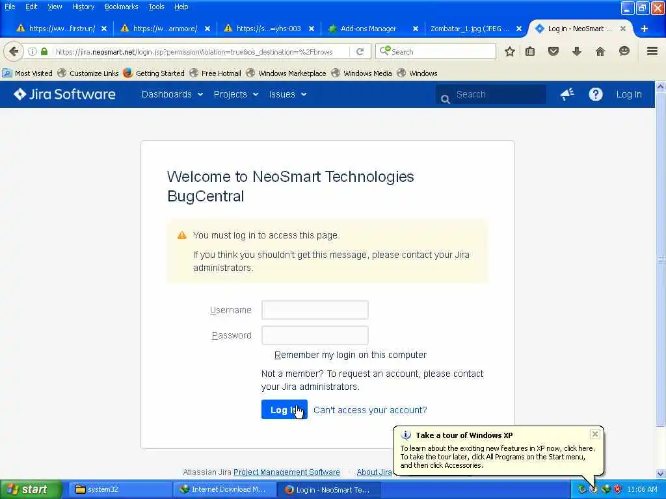Show bookmarks list icon in toolbar
The image size is (666, 499).
[530, 52]
